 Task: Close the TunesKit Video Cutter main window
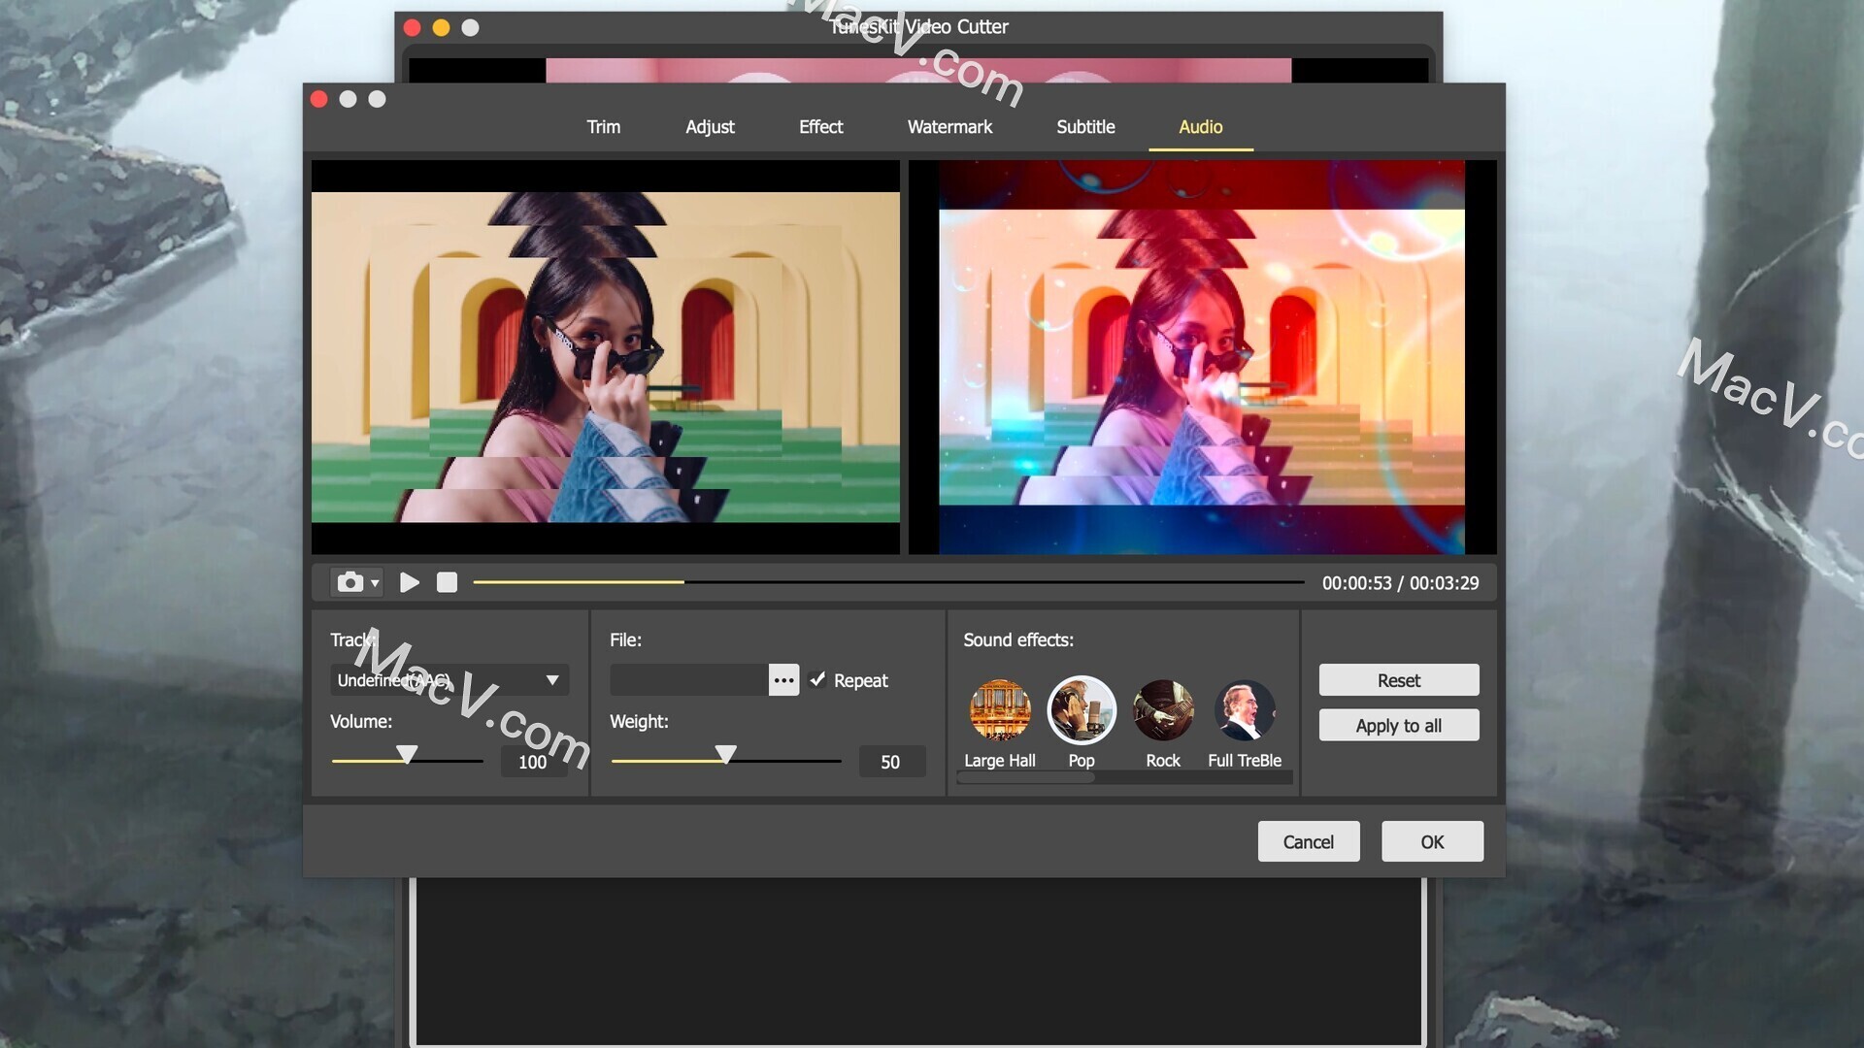click(412, 28)
